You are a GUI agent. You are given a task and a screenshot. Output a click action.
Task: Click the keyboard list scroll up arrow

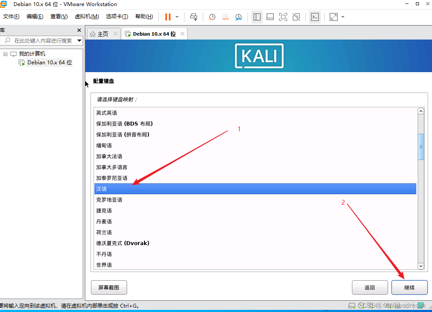click(421, 111)
